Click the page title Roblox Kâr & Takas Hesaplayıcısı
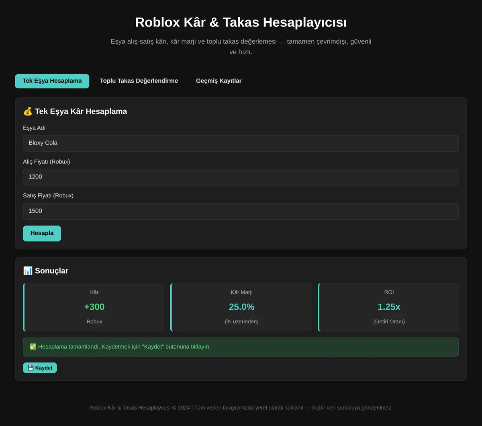 coord(241,22)
